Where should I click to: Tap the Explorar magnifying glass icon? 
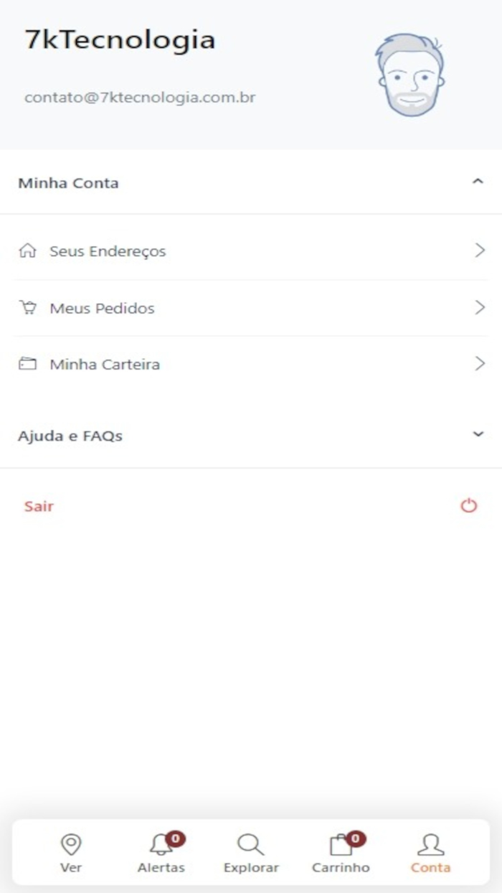point(250,845)
